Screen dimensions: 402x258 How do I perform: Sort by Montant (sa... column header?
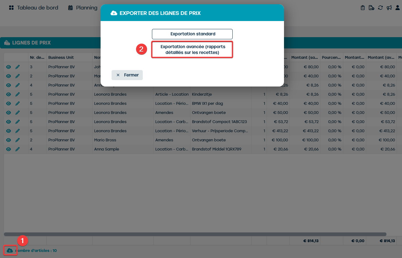point(305,58)
